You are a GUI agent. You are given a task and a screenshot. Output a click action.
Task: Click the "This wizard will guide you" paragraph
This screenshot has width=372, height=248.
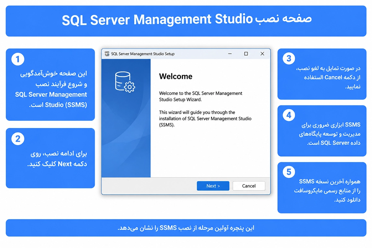click(205, 119)
